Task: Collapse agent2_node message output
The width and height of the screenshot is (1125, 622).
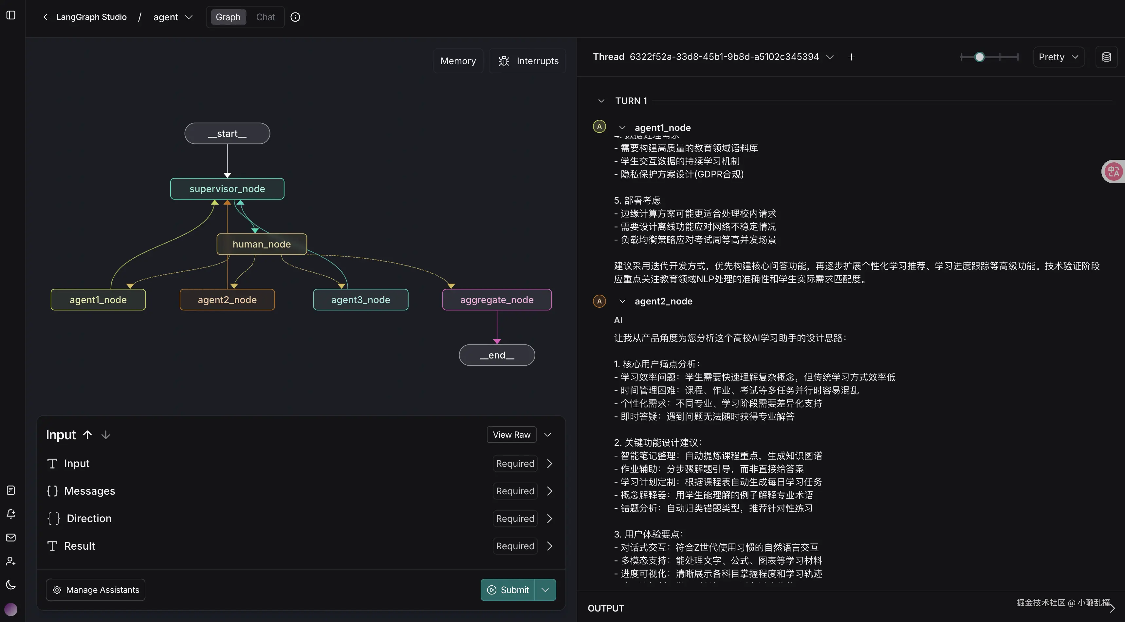Action: [x=622, y=302]
